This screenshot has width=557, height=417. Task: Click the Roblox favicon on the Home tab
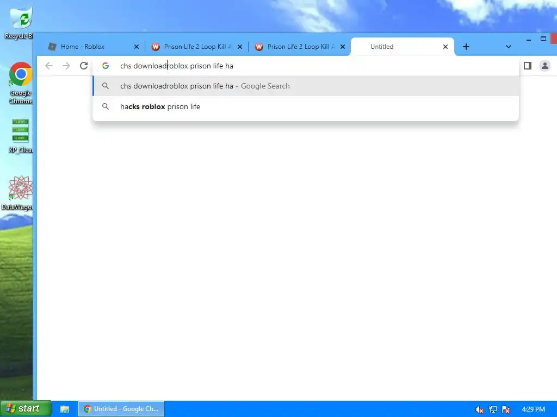coord(52,47)
